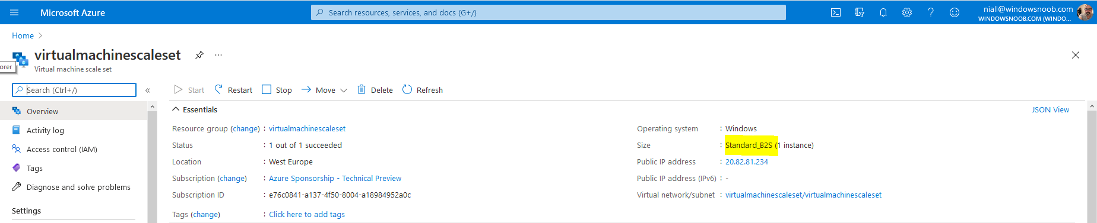Screen dimensions: 1097x223
Task: Click the feedback smiley icon
Action: [x=955, y=12]
